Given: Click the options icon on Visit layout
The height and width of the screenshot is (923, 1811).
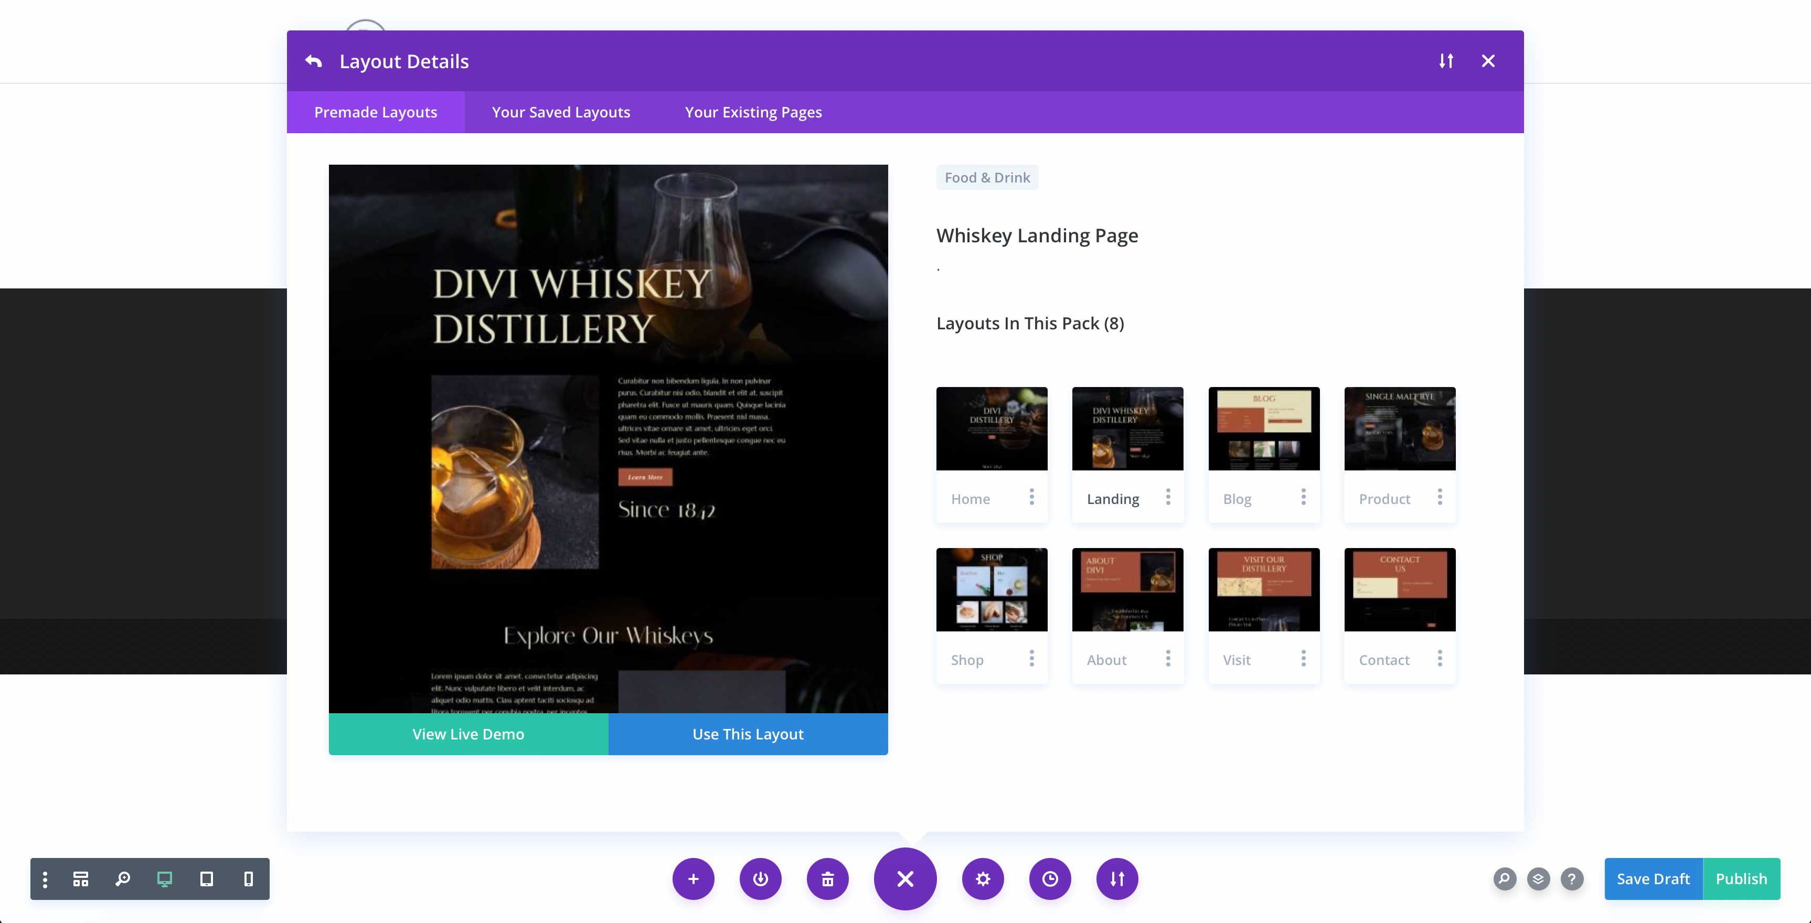Looking at the screenshot, I should [x=1304, y=657].
